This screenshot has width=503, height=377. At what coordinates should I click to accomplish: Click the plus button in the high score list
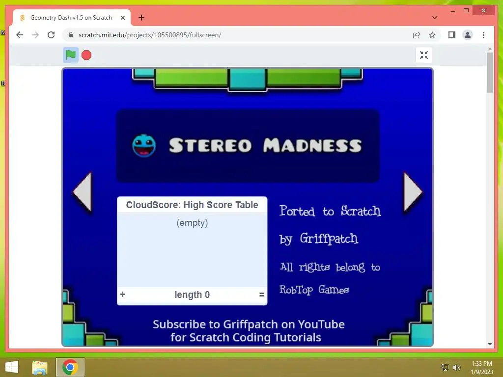click(x=122, y=295)
